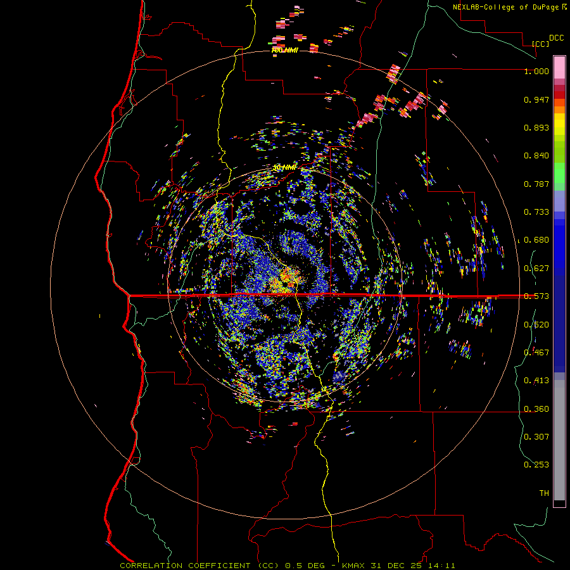Screen dimensions: 570x570
Task: Select the 1.000 scale value
Action: 536,71
